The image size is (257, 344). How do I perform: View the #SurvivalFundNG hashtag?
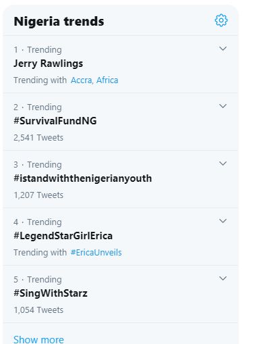tap(55, 121)
